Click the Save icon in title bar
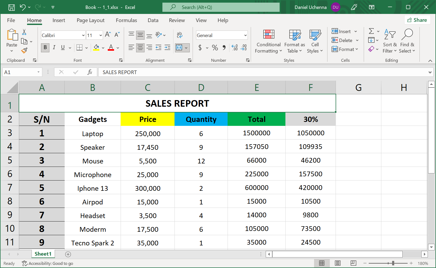Image resolution: width=436 pixels, height=268 pixels. [12, 7]
